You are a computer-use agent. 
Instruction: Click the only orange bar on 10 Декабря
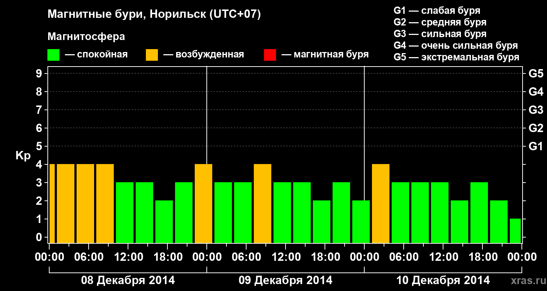[381, 204]
